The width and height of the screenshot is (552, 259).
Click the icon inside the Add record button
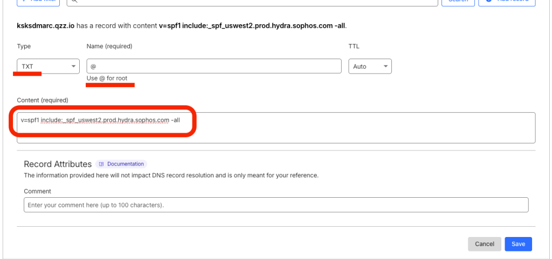(489, 2)
